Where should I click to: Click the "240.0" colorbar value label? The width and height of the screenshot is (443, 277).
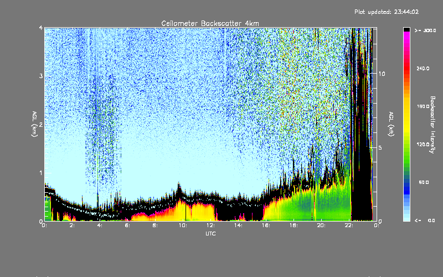[423, 69]
